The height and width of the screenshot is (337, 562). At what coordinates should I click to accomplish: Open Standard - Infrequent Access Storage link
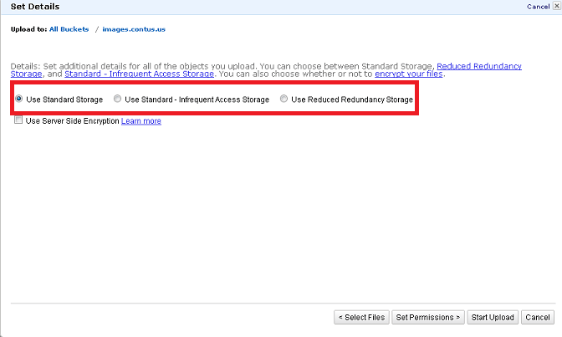point(139,74)
